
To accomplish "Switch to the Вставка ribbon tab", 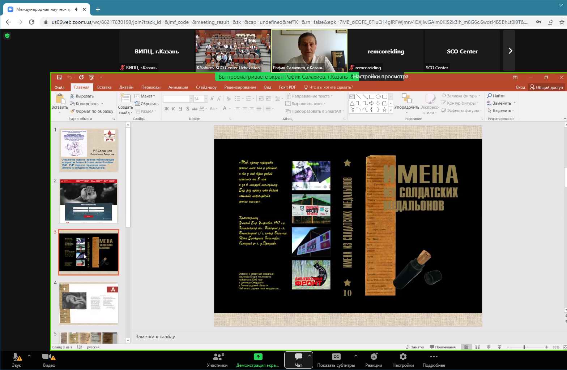I will point(104,87).
